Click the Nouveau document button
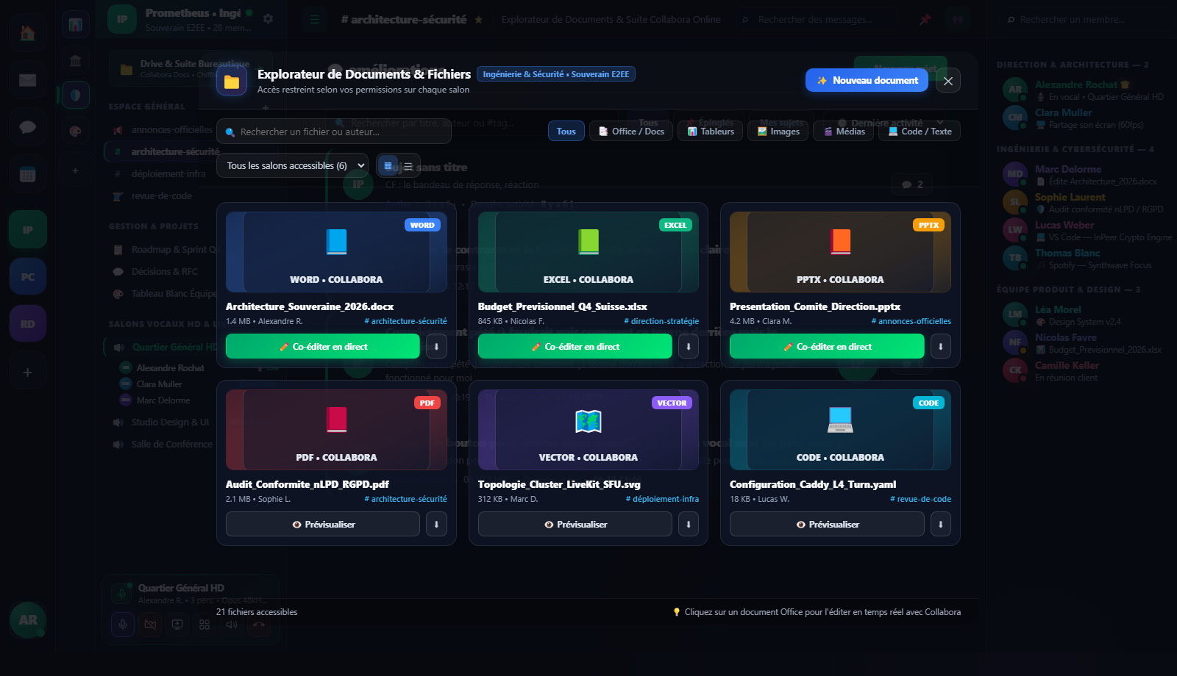This screenshot has height=676, width=1177. pyautogui.click(x=867, y=81)
